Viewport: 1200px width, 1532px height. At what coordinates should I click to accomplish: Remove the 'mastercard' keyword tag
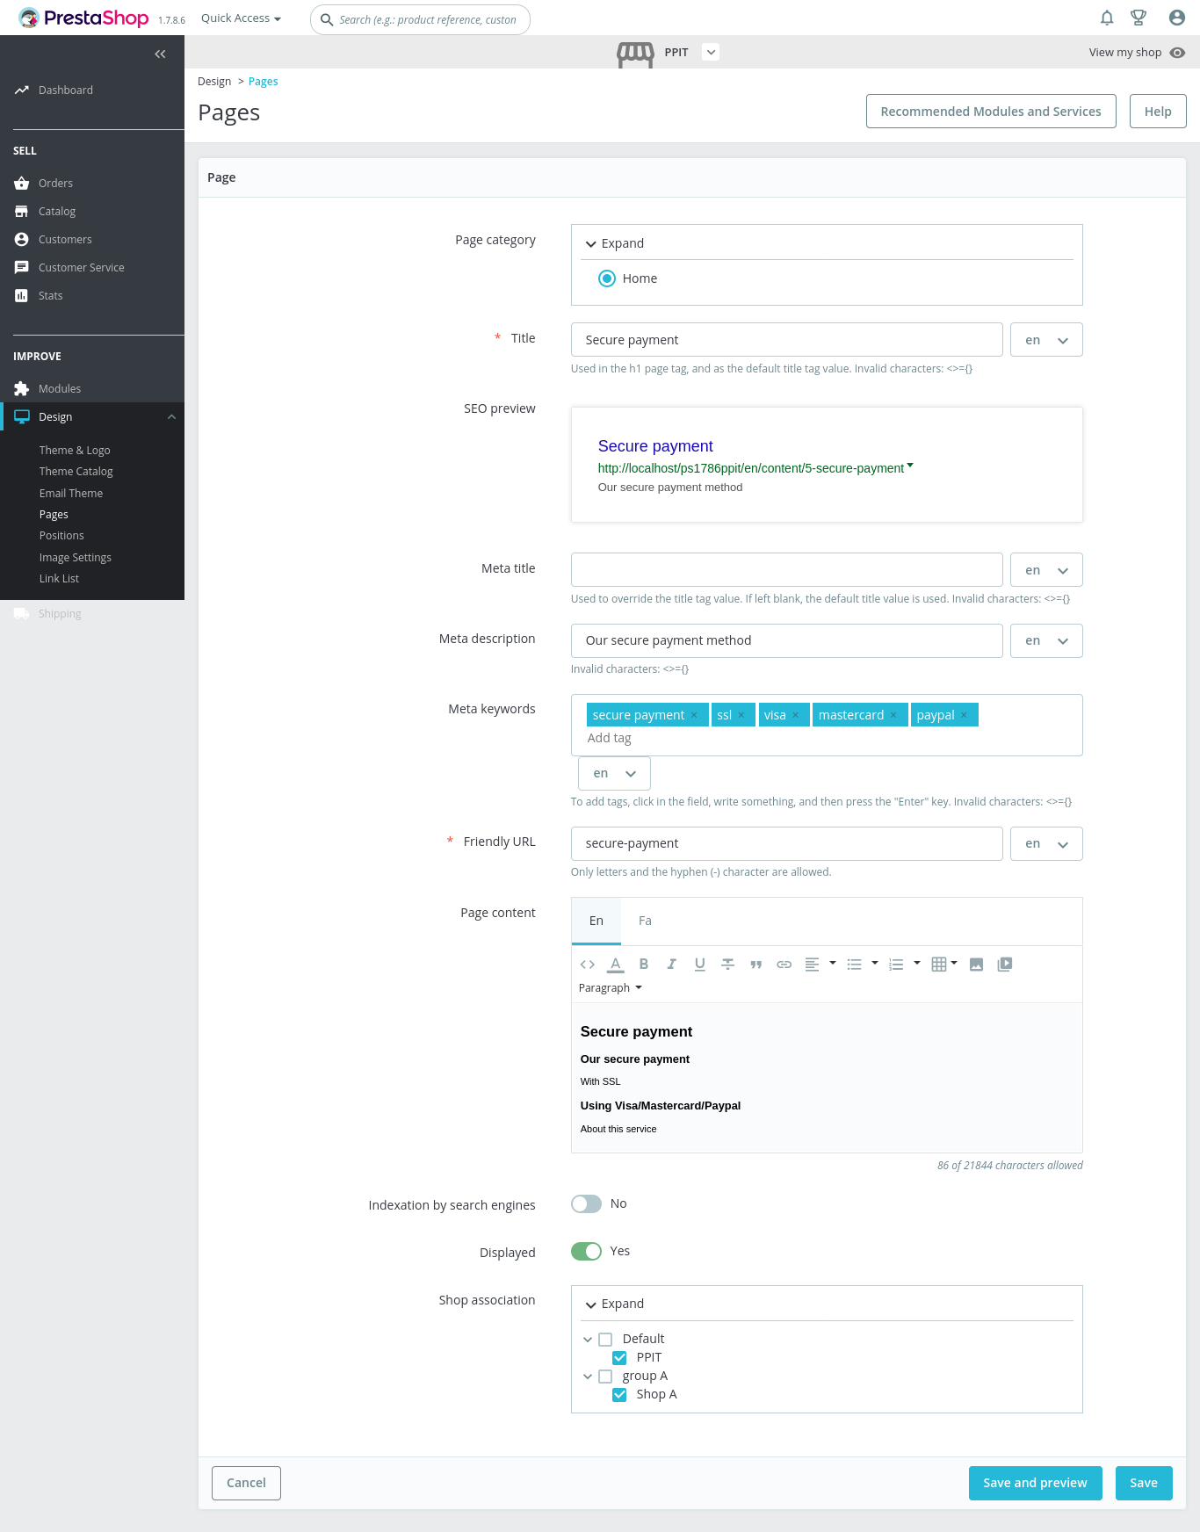[893, 715]
